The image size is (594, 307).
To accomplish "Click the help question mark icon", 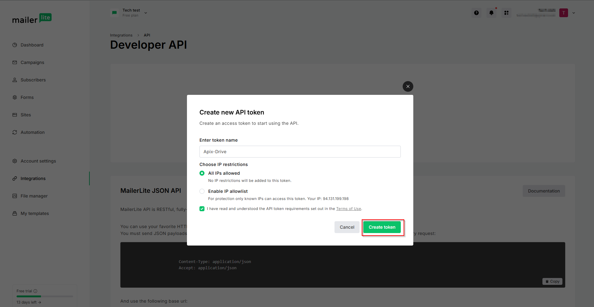I will click(476, 13).
